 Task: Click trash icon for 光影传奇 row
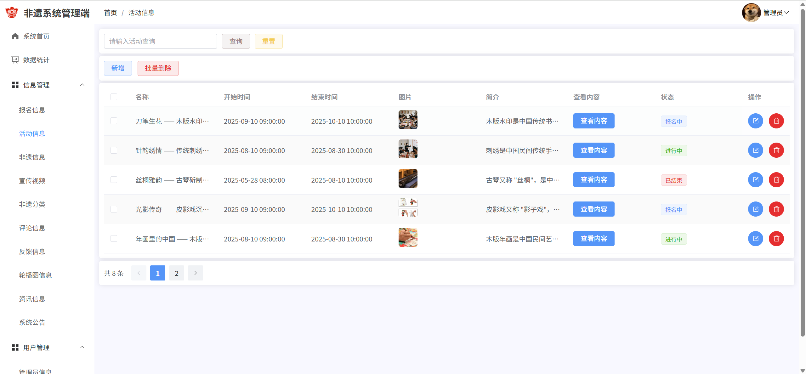click(x=776, y=209)
